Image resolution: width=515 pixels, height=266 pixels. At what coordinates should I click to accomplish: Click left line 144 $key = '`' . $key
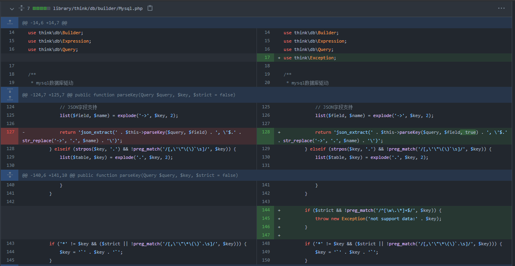(x=91, y=252)
